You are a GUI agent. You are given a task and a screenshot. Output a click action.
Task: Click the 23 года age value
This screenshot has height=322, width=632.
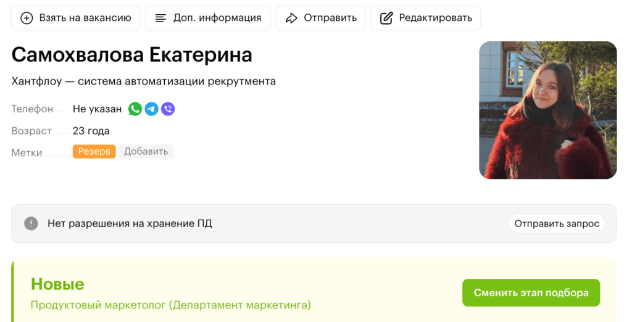point(91,131)
